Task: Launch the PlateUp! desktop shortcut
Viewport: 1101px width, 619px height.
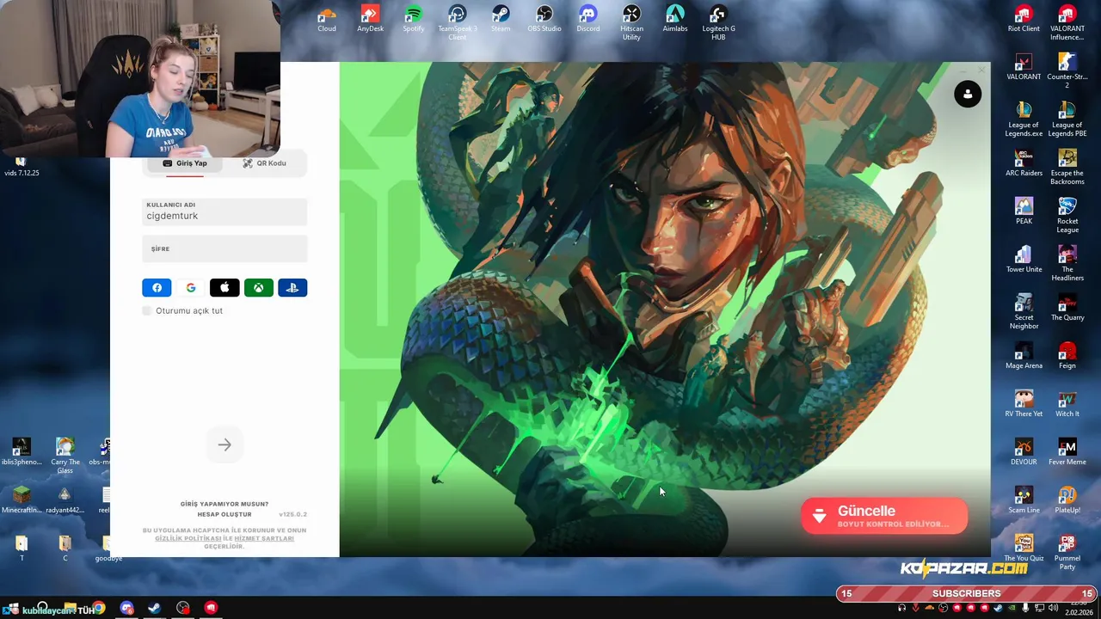Action: pos(1067,500)
